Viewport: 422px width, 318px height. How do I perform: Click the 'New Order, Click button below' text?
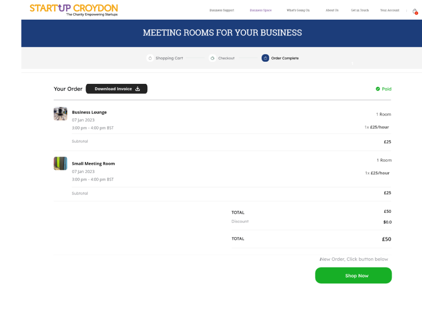[354, 259]
